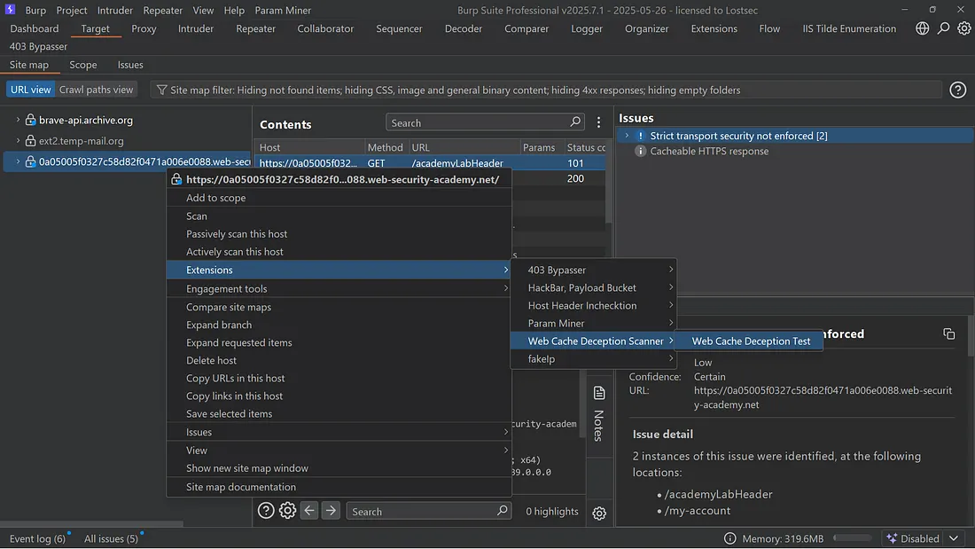Viewport: 975px width, 549px height.
Task: Open the globe browser icon
Action: (x=922, y=28)
